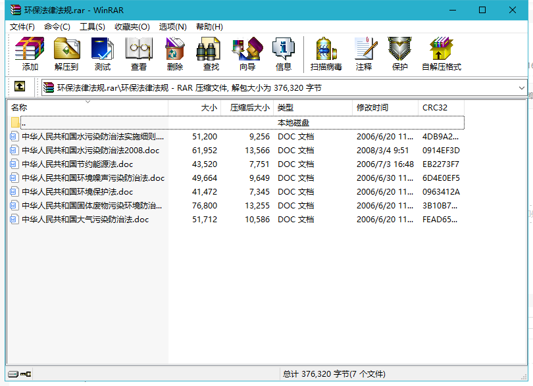Screen dimensions: 533x386
Task: Click the 自解压格式 (SFX) toolbar icon
Action: (441, 49)
